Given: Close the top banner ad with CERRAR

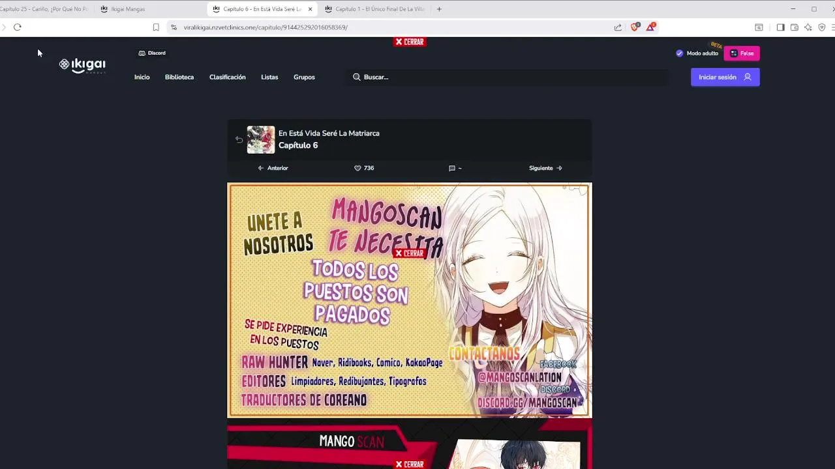Looking at the screenshot, I should pos(410,42).
